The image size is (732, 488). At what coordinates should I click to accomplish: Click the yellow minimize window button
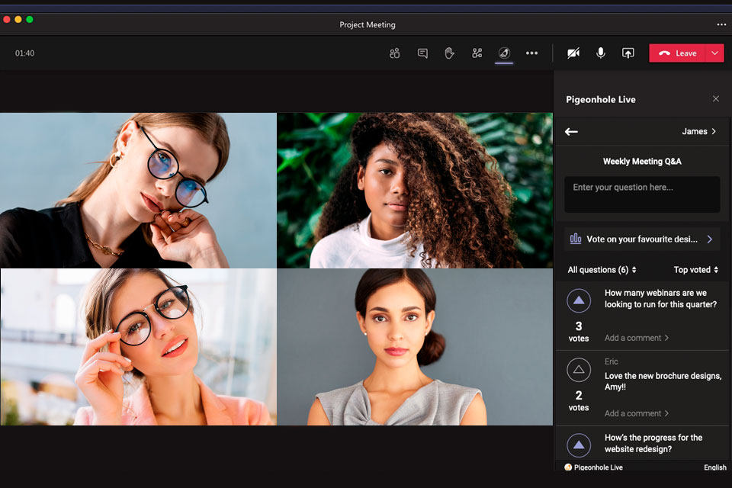pos(18,19)
